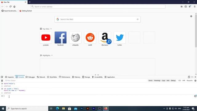Open the Reddit top site tile

[x=90, y=38]
